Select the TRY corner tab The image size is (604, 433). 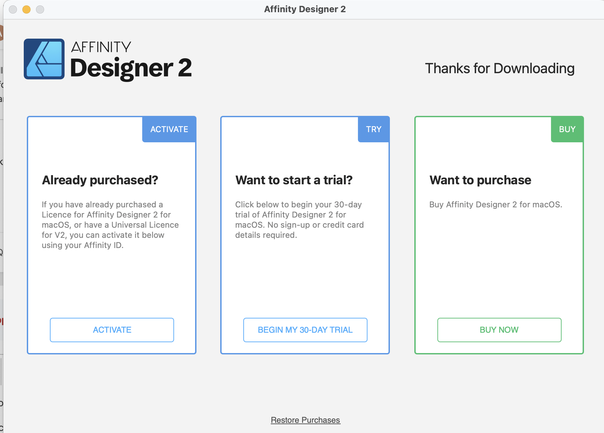(x=374, y=129)
